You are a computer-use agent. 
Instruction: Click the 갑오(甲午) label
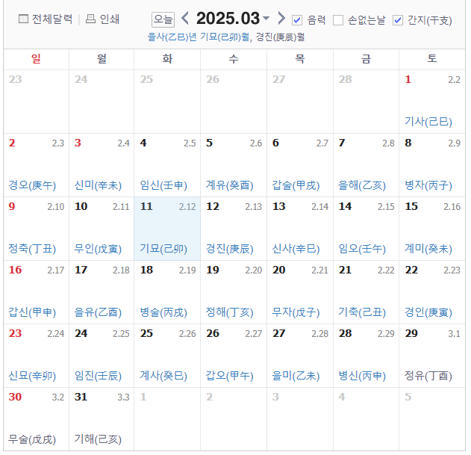229,376
